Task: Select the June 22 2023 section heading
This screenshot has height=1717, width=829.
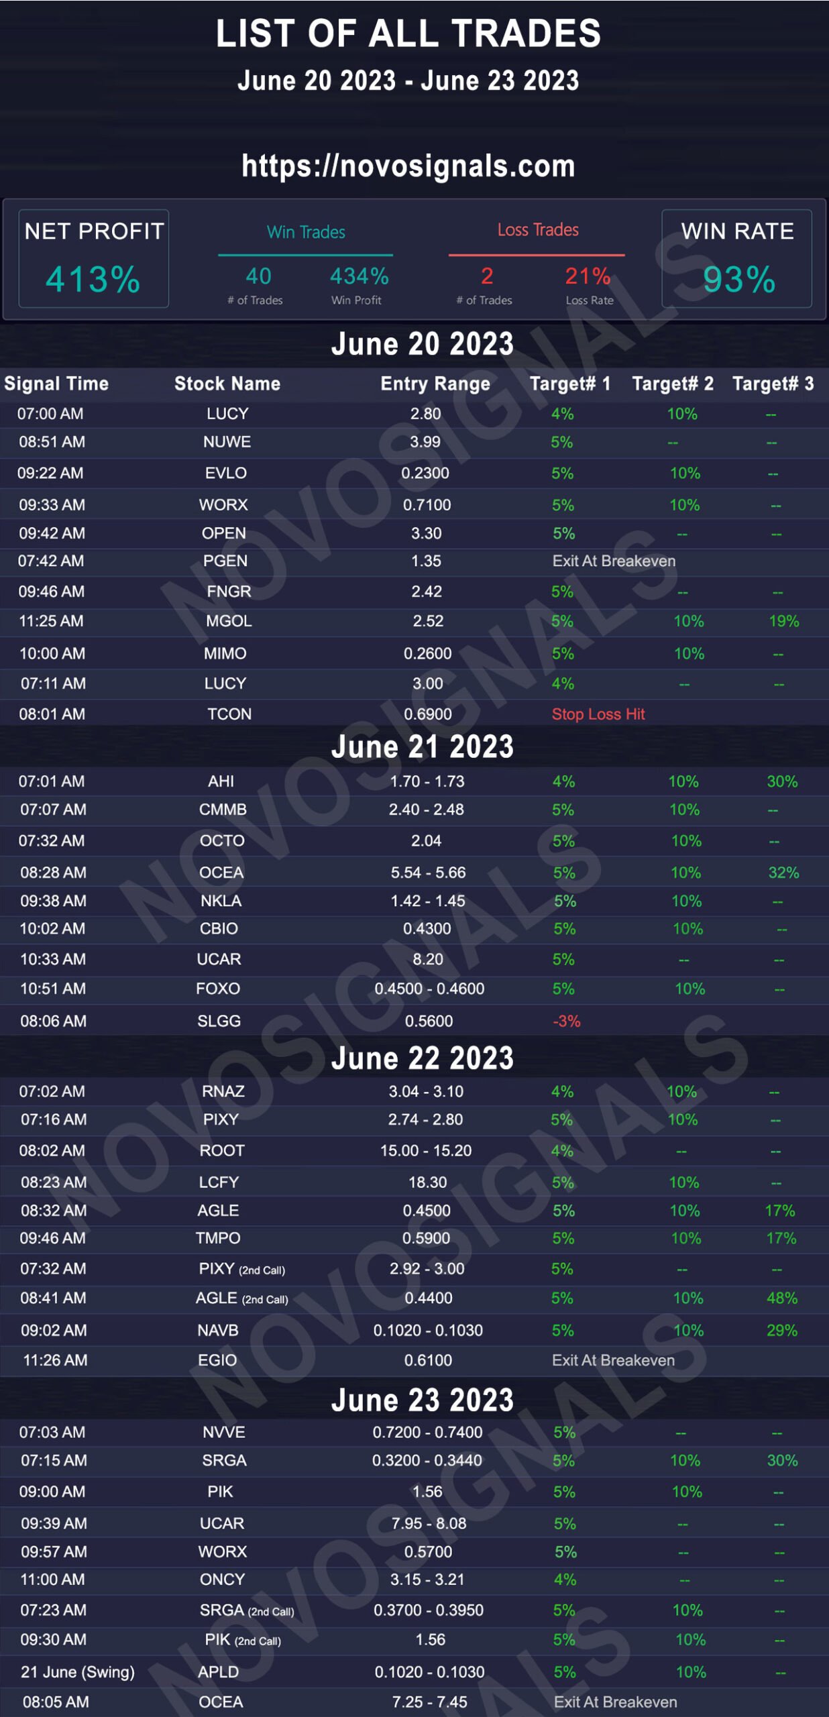Action: point(422,1058)
